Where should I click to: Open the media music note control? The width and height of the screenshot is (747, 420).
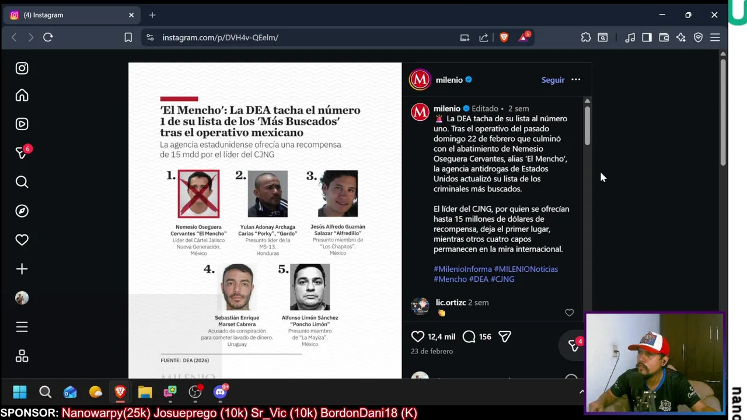[630, 37]
